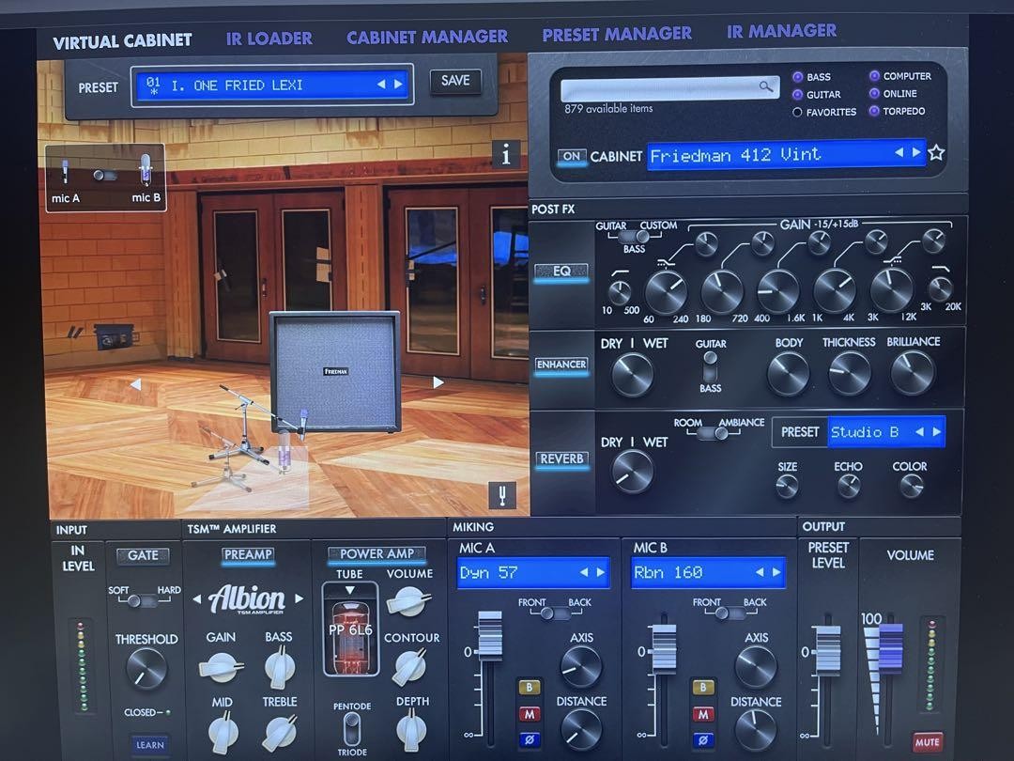
Task: Toggle the EQ section button
Action: point(561,272)
